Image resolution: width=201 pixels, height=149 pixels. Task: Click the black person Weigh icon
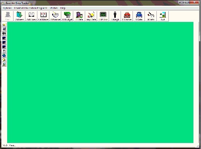tap(115, 16)
